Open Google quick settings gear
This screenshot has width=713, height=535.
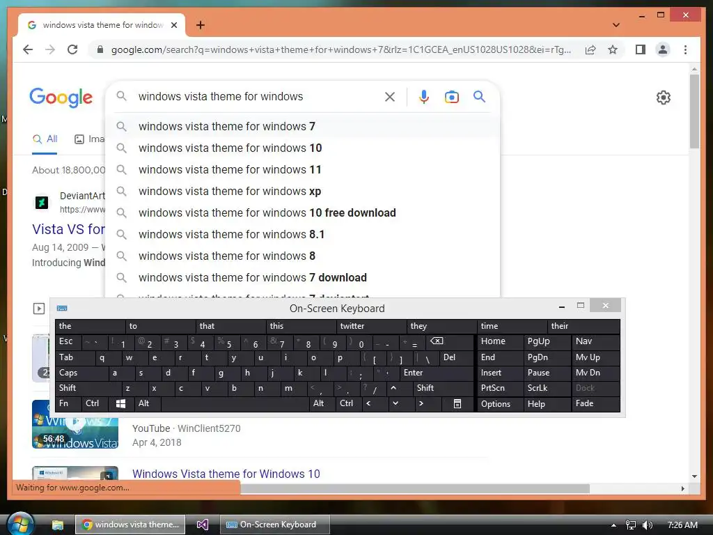[664, 97]
